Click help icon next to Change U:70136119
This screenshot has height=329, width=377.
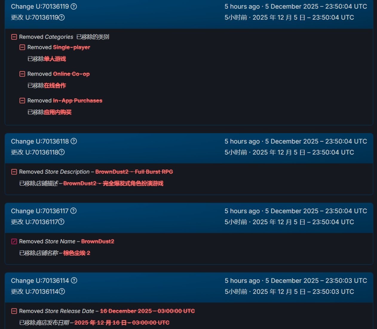pyautogui.click(x=74, y=6)
